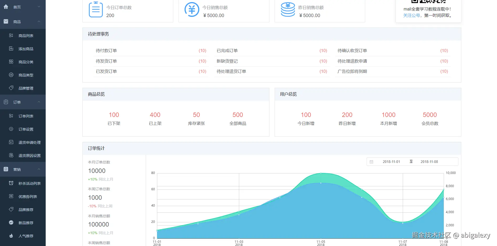The height and width of the screenshot is (246, 497).
Task: Click the 退货原因设置 icon
Action: 11,155
